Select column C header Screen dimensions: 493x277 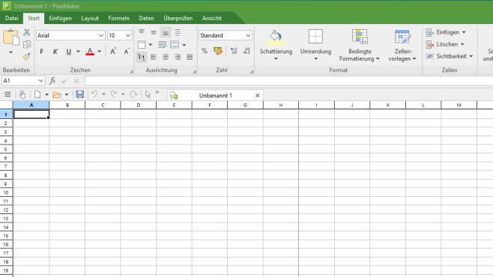coord(103,106)
